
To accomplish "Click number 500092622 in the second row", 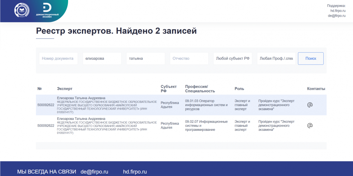I will tap(46, 125).
